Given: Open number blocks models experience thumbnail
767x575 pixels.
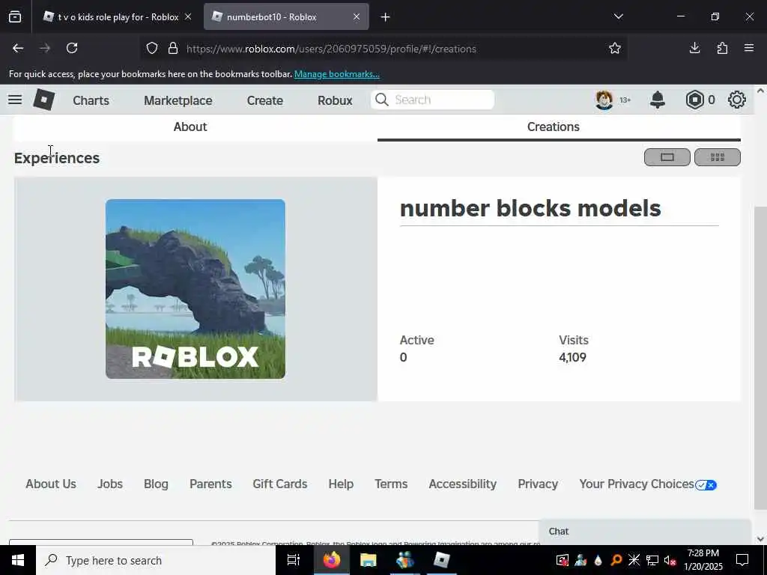Looking at the screenshot, I should point(195,289).
